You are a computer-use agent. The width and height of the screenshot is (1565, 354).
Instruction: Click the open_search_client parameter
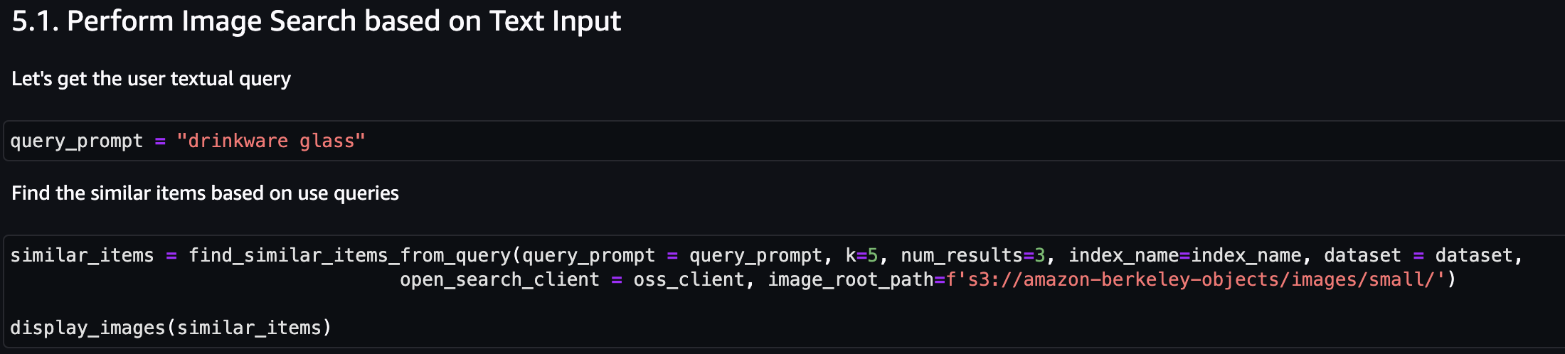click(x=499, y=279)
